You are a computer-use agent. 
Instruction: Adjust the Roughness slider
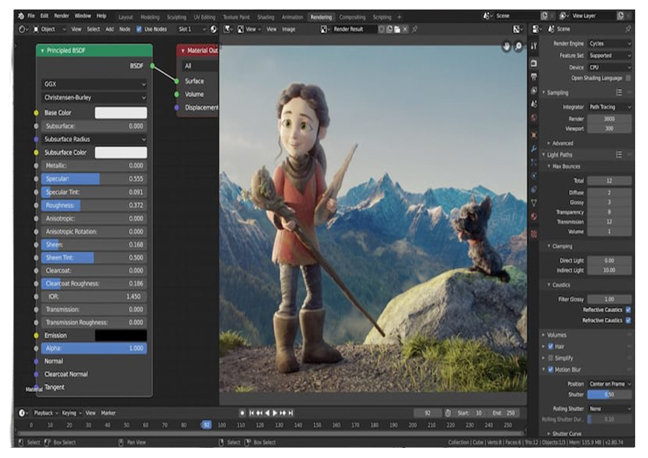[x=94, y=205]
